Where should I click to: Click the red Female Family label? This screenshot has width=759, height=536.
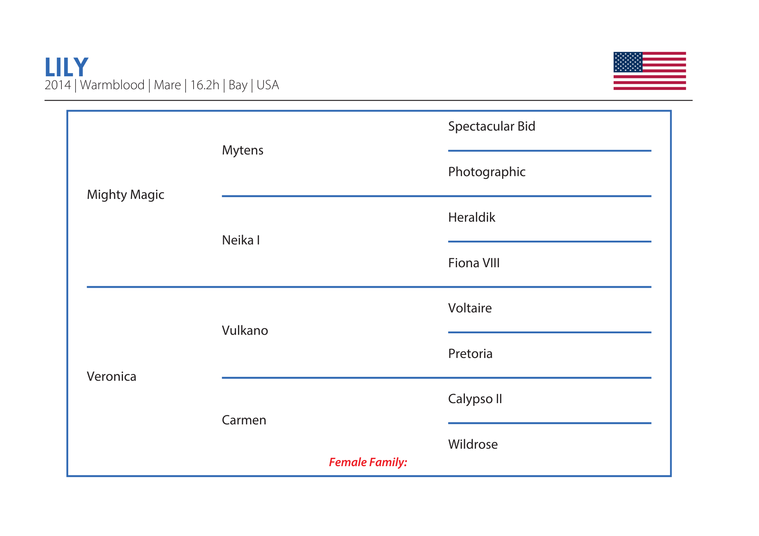(368, 462)
